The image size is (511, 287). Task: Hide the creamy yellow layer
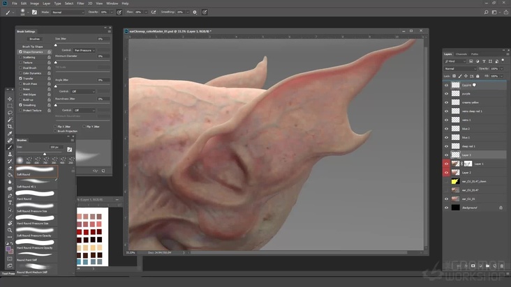[447, 102]
